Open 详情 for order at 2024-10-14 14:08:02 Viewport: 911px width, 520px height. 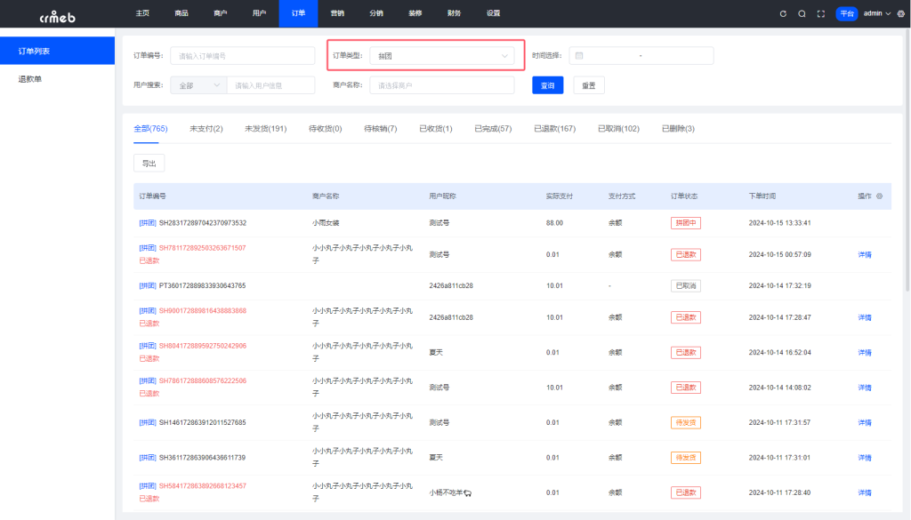coord(865,388)
